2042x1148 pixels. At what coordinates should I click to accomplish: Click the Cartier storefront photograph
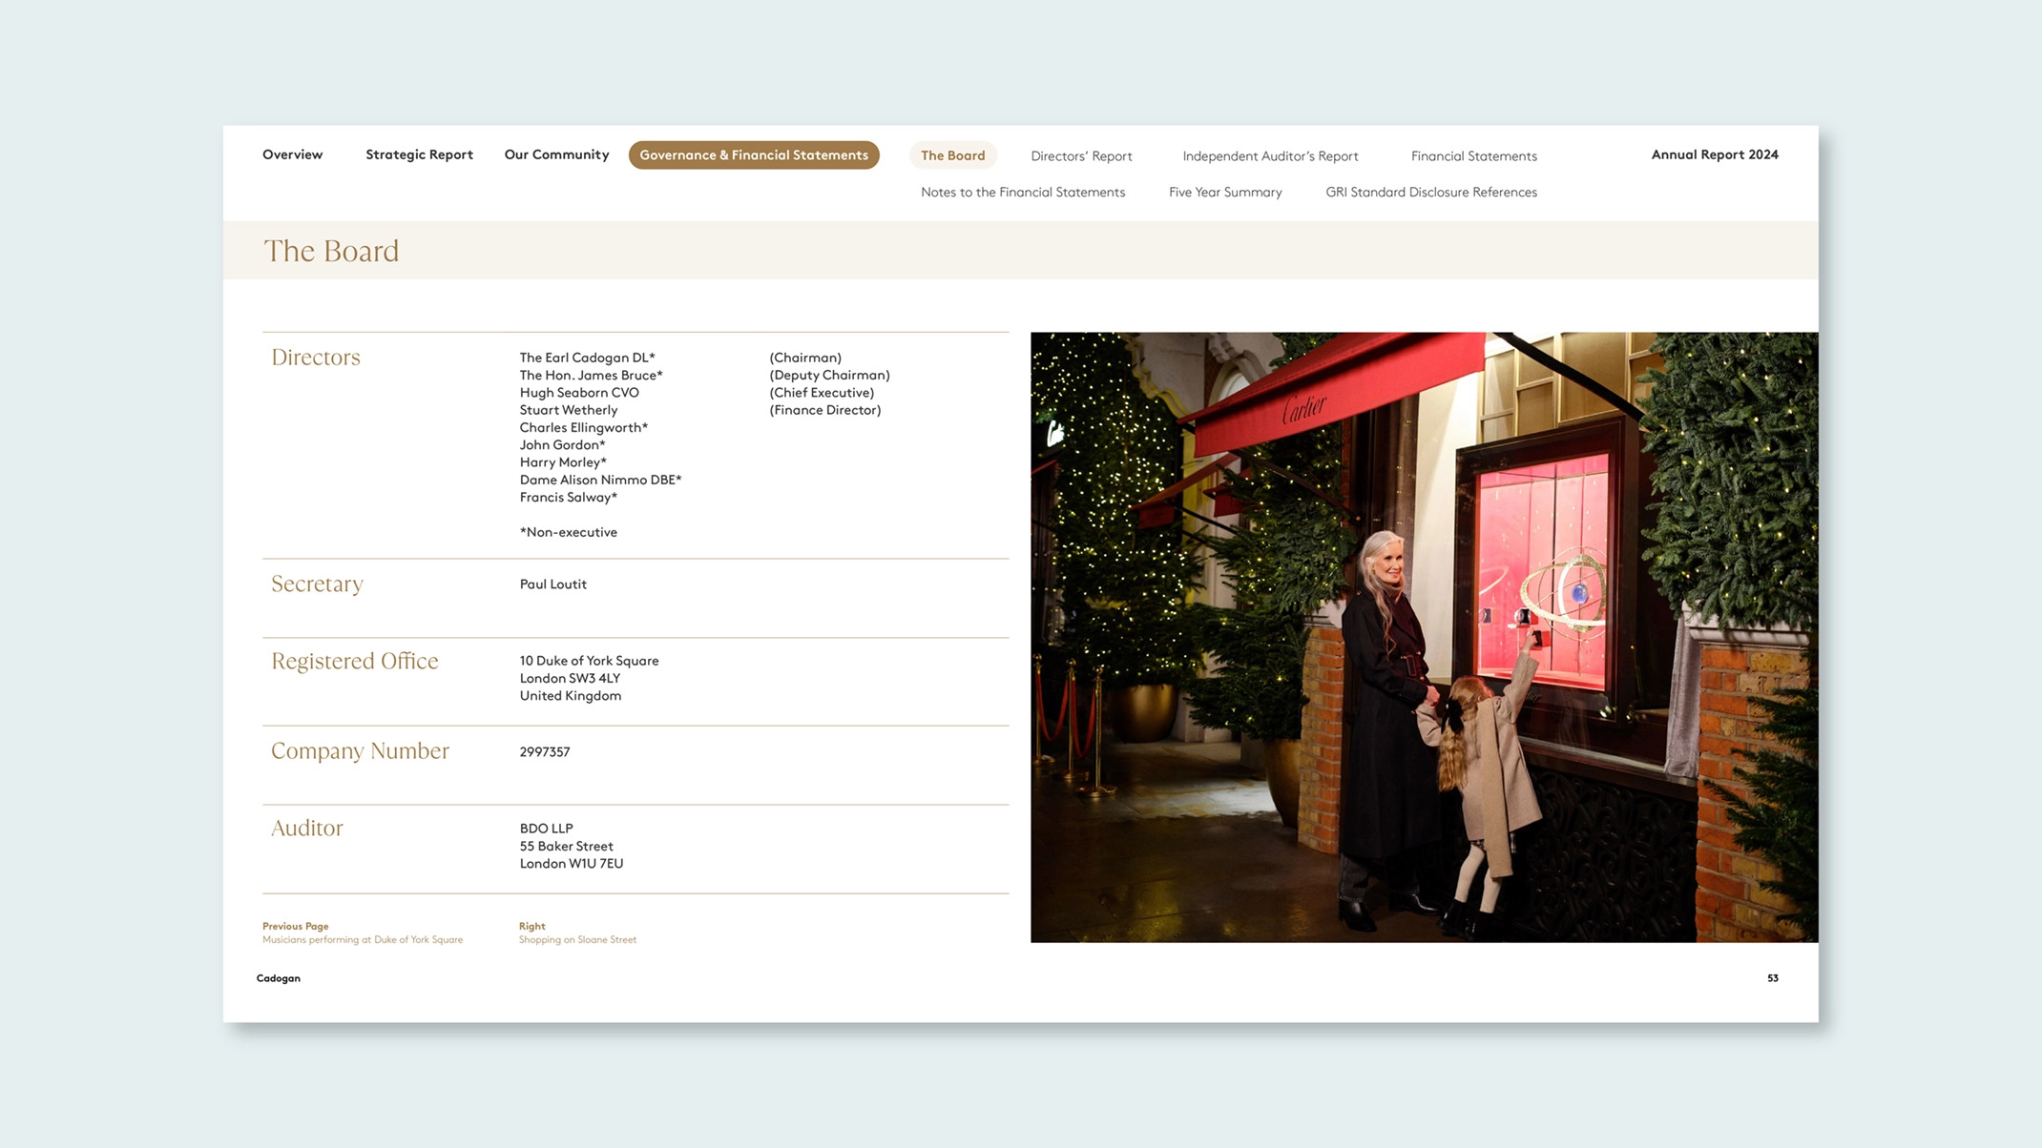point(1423,637)
